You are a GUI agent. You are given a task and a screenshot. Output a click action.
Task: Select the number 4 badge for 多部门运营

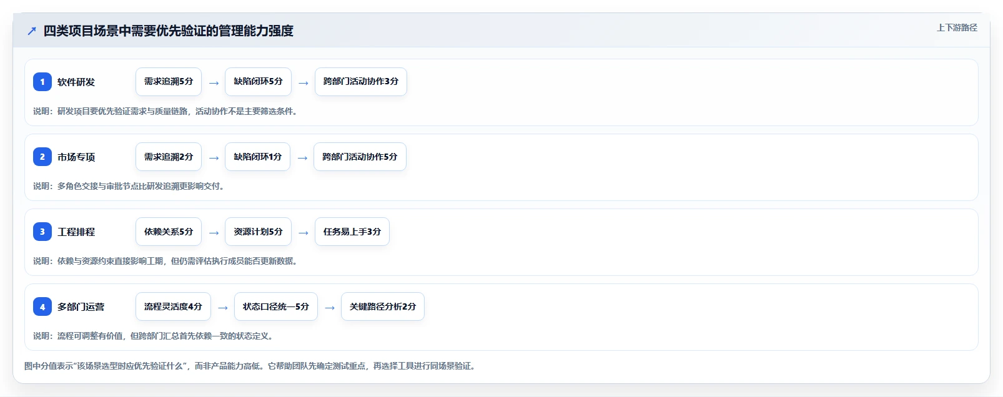coord(42,306)
